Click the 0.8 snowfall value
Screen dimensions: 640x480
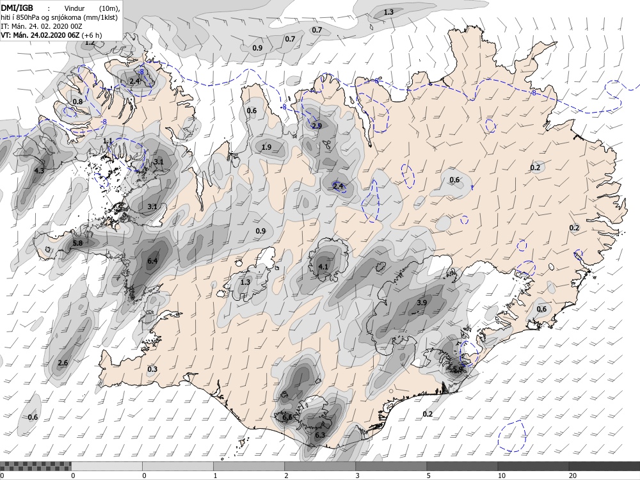click(x=77, y=102)
